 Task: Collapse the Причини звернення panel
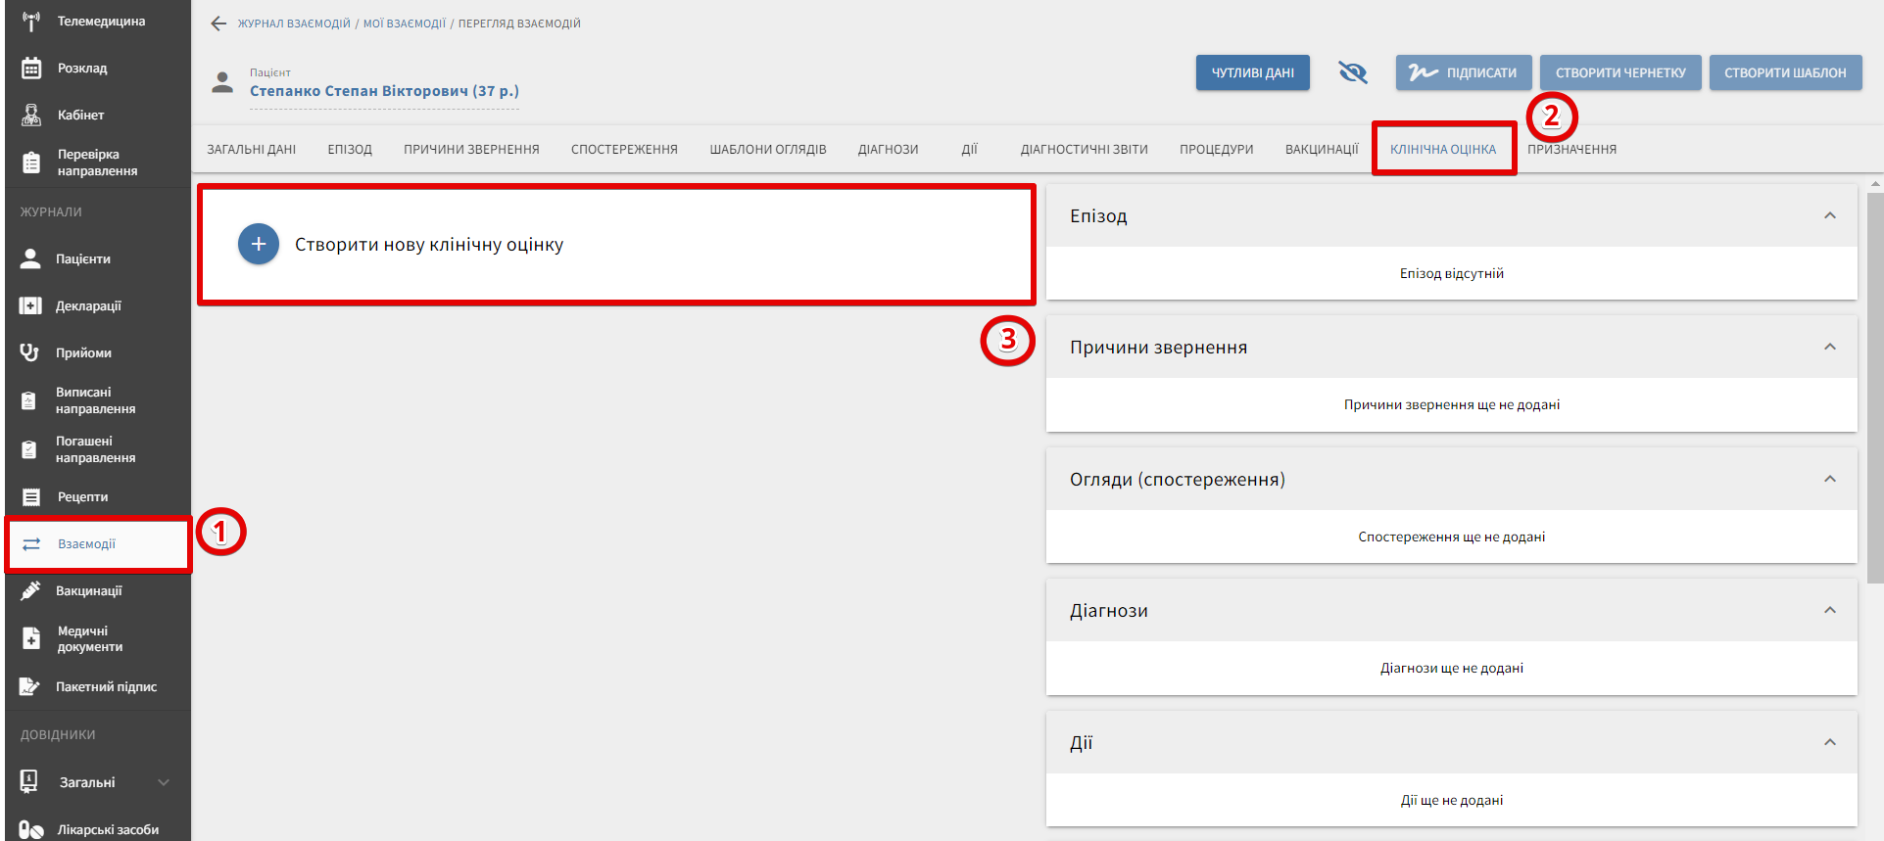click(x=1829, y=347)
